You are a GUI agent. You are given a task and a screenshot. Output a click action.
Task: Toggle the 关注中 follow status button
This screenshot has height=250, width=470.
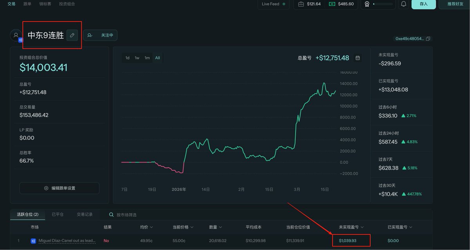coord(100,35)
